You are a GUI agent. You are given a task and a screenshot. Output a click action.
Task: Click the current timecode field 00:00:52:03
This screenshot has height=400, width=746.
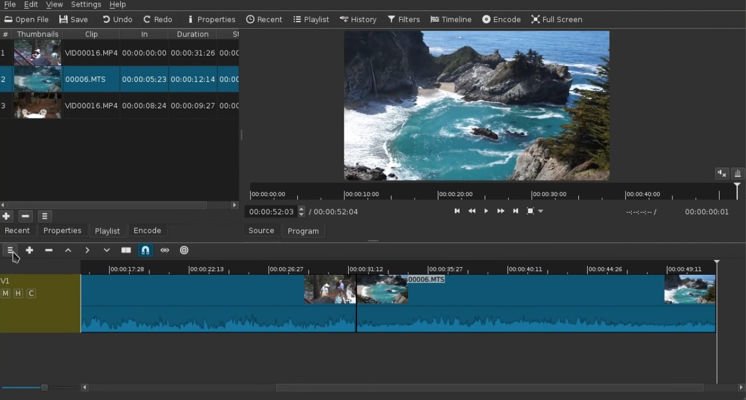click(271, 212)
